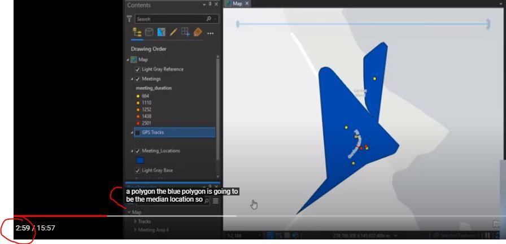Click the meeting_duration field heading

tap(154, 88)
